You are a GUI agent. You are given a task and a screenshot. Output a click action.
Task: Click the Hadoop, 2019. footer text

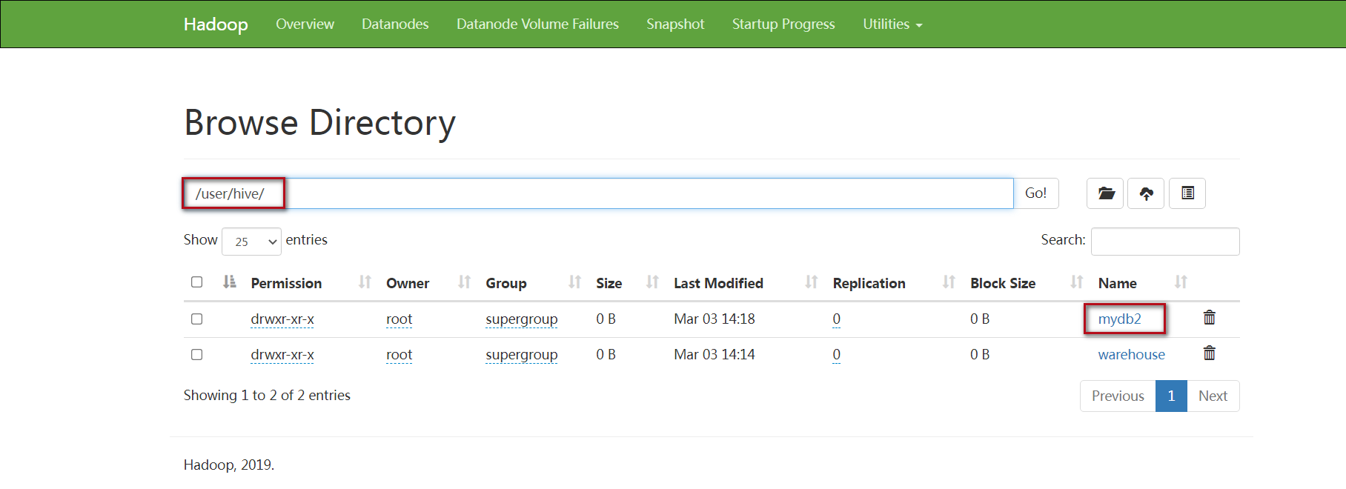229,465
